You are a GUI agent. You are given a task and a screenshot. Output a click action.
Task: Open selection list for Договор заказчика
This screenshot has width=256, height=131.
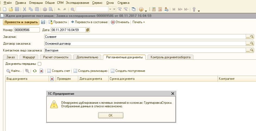pos(248,43)
